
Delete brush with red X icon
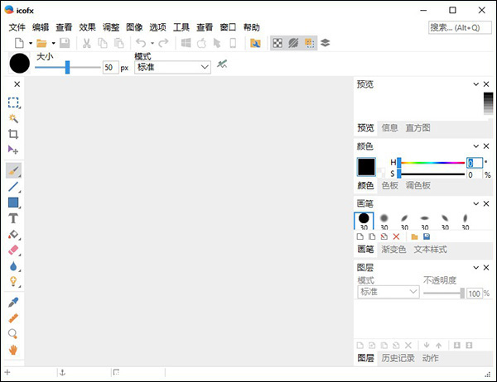(x=396, y=236)
